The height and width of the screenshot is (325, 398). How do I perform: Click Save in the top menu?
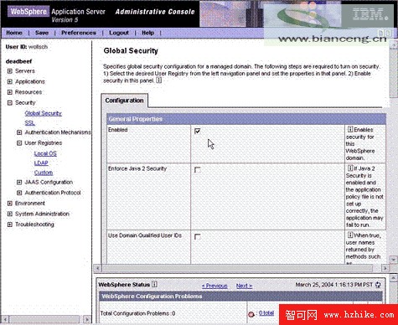click(42, 33)
